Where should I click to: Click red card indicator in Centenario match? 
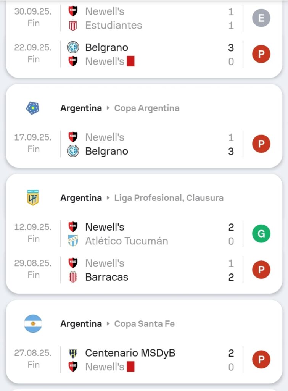pyautogui.click(x=131, y=367)
